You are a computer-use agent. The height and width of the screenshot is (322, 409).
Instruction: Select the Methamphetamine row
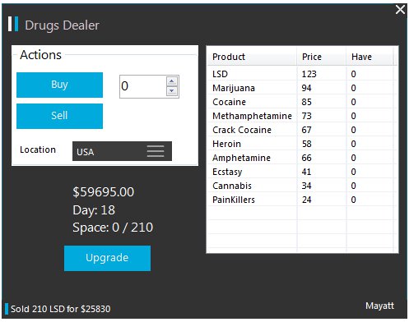pyautogui.click(x=302, y=116)
